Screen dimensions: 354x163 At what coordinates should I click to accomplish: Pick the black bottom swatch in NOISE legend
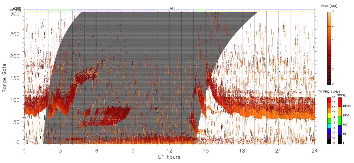tap(339, 139)
